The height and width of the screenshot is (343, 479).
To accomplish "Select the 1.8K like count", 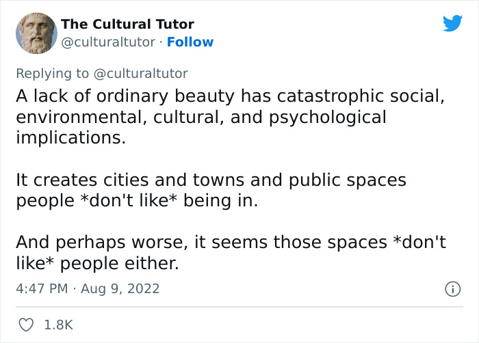I will tap(59, 325).
